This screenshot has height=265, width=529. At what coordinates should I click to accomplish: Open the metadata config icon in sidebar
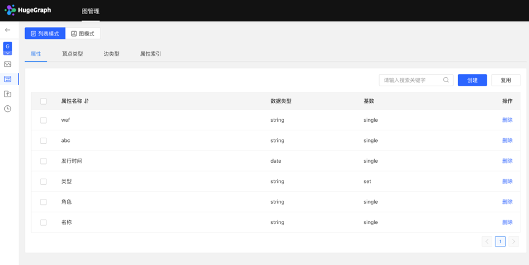[x=7, y=79]
